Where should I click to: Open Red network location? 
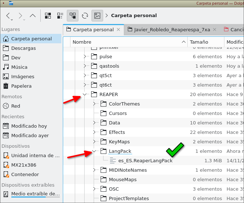pos(31,106)
